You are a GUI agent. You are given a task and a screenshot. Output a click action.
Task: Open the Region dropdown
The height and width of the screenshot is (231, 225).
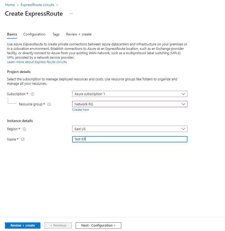[130, 129]
